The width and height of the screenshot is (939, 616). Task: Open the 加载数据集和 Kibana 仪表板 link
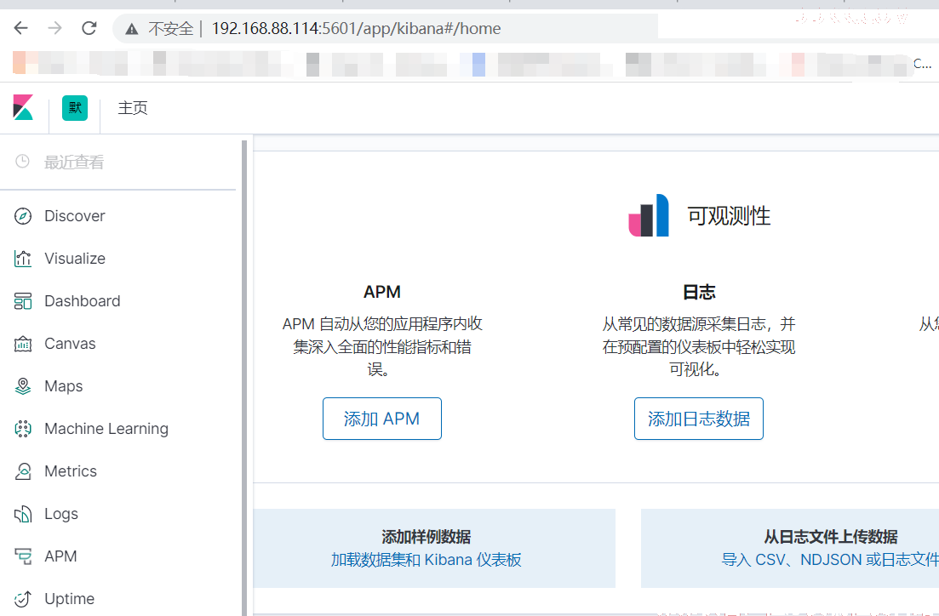(427, 560)
